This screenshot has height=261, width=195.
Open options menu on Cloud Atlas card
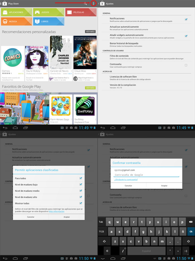[96, 71]
